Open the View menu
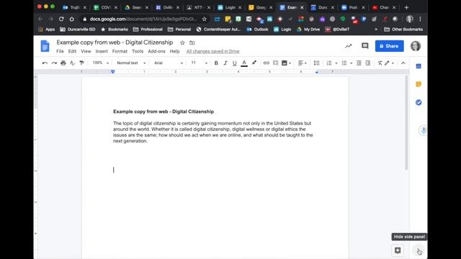Screen dimensions: 461x259 (x=86, y=51)
